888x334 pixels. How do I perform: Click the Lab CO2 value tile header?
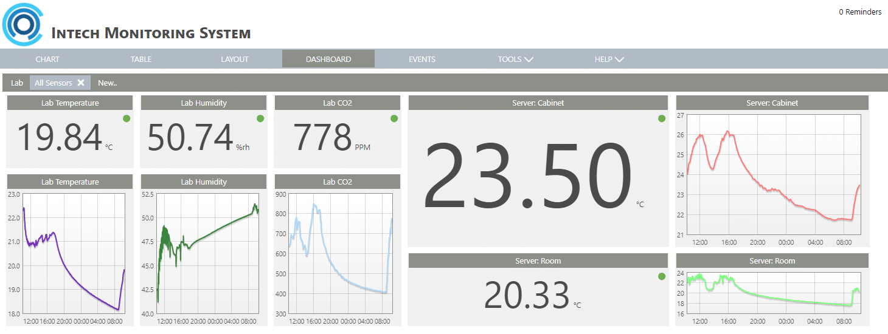tap(338, 103)
